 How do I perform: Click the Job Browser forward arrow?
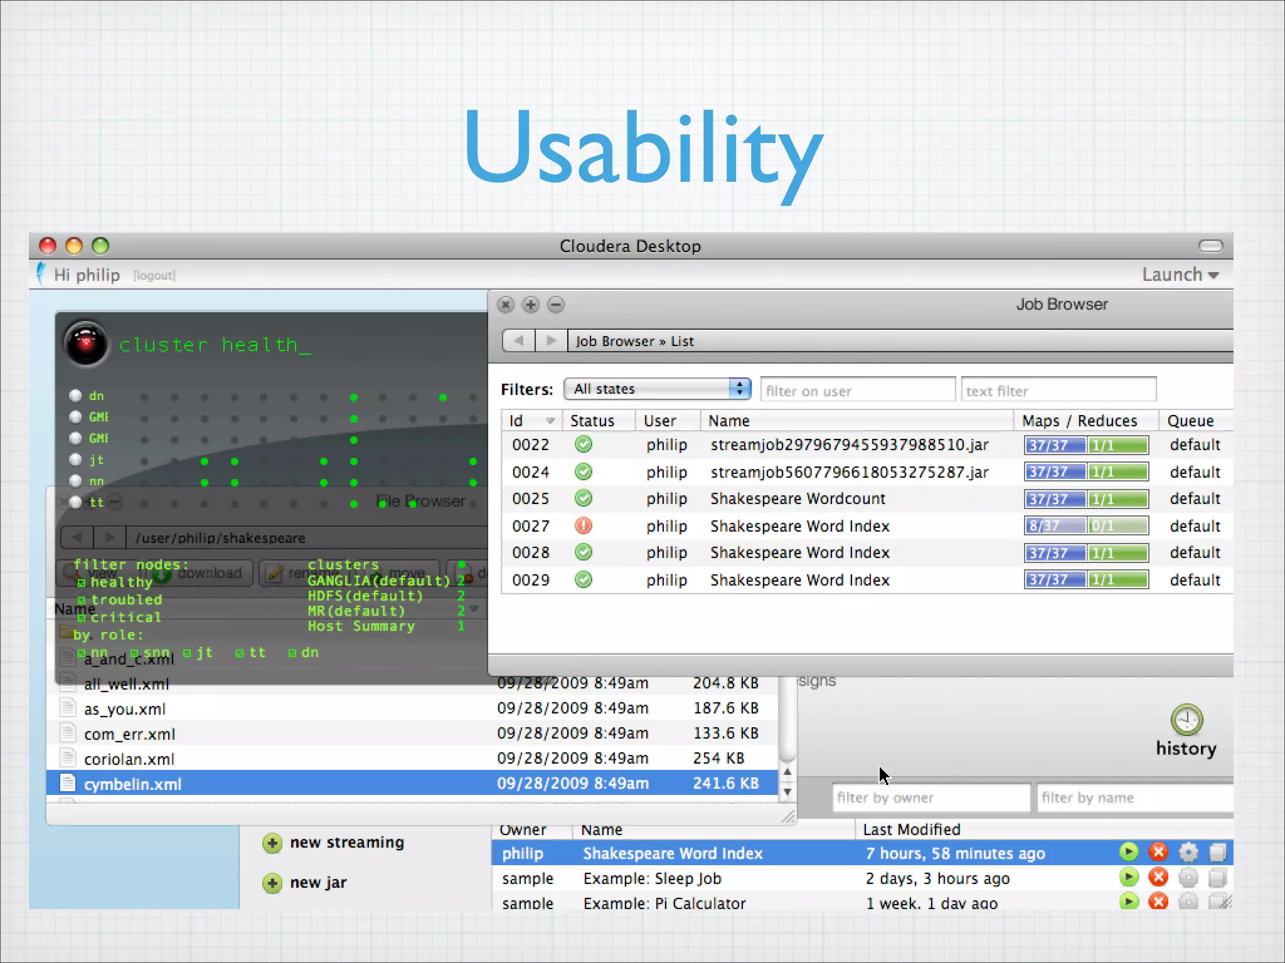click(551, 340)
